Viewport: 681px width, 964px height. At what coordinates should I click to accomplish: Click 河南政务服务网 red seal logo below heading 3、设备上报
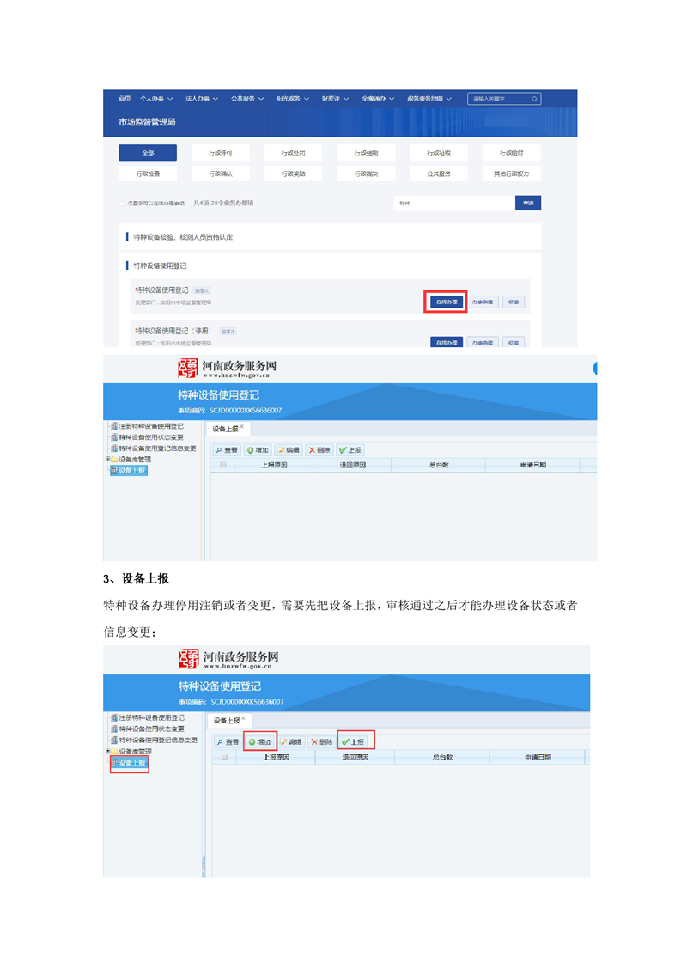189,659
